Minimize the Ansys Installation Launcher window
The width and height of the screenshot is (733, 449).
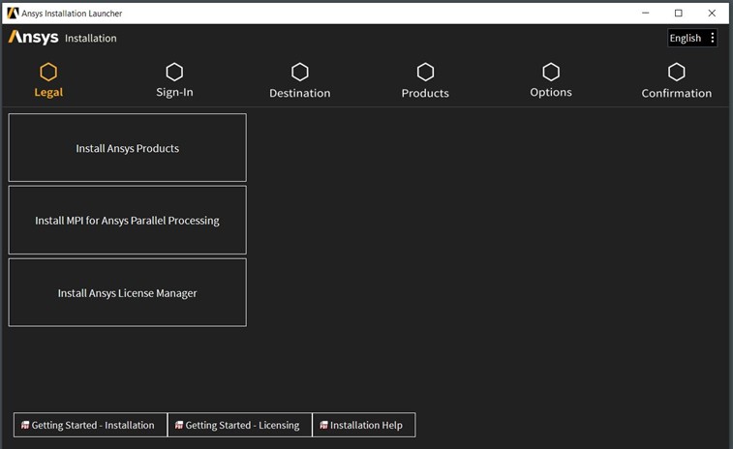tap(646, 14)
